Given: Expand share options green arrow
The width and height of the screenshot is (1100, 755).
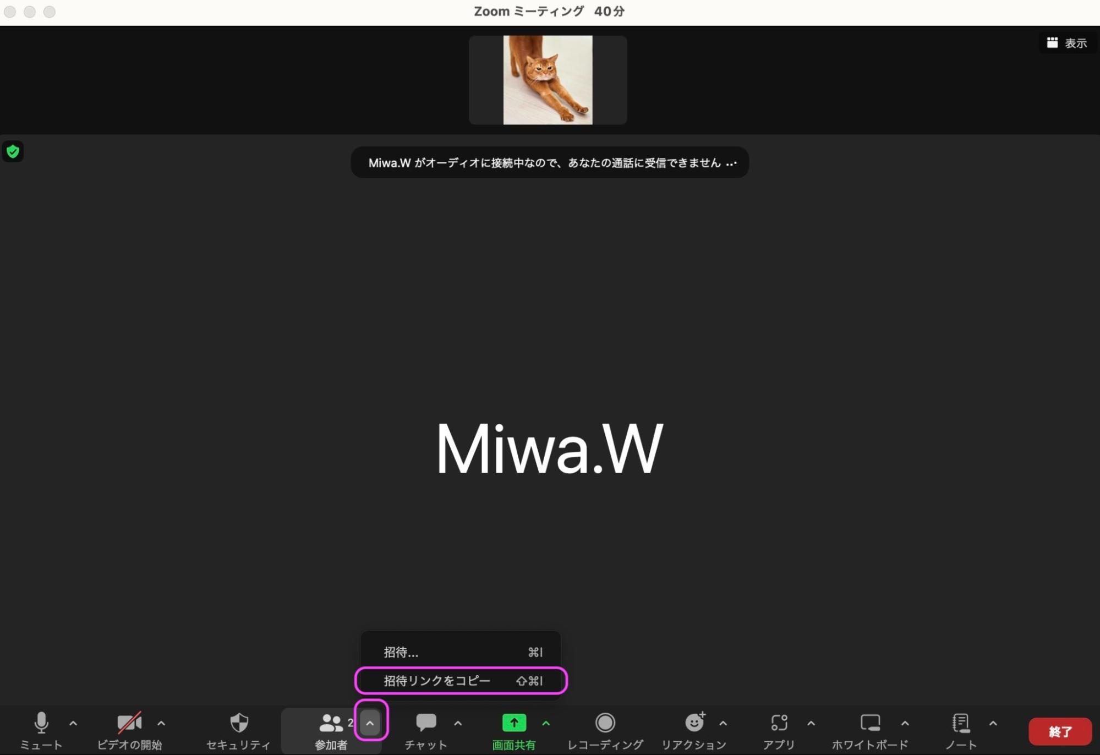Looking at the screenshot, I should pos(546,723).
